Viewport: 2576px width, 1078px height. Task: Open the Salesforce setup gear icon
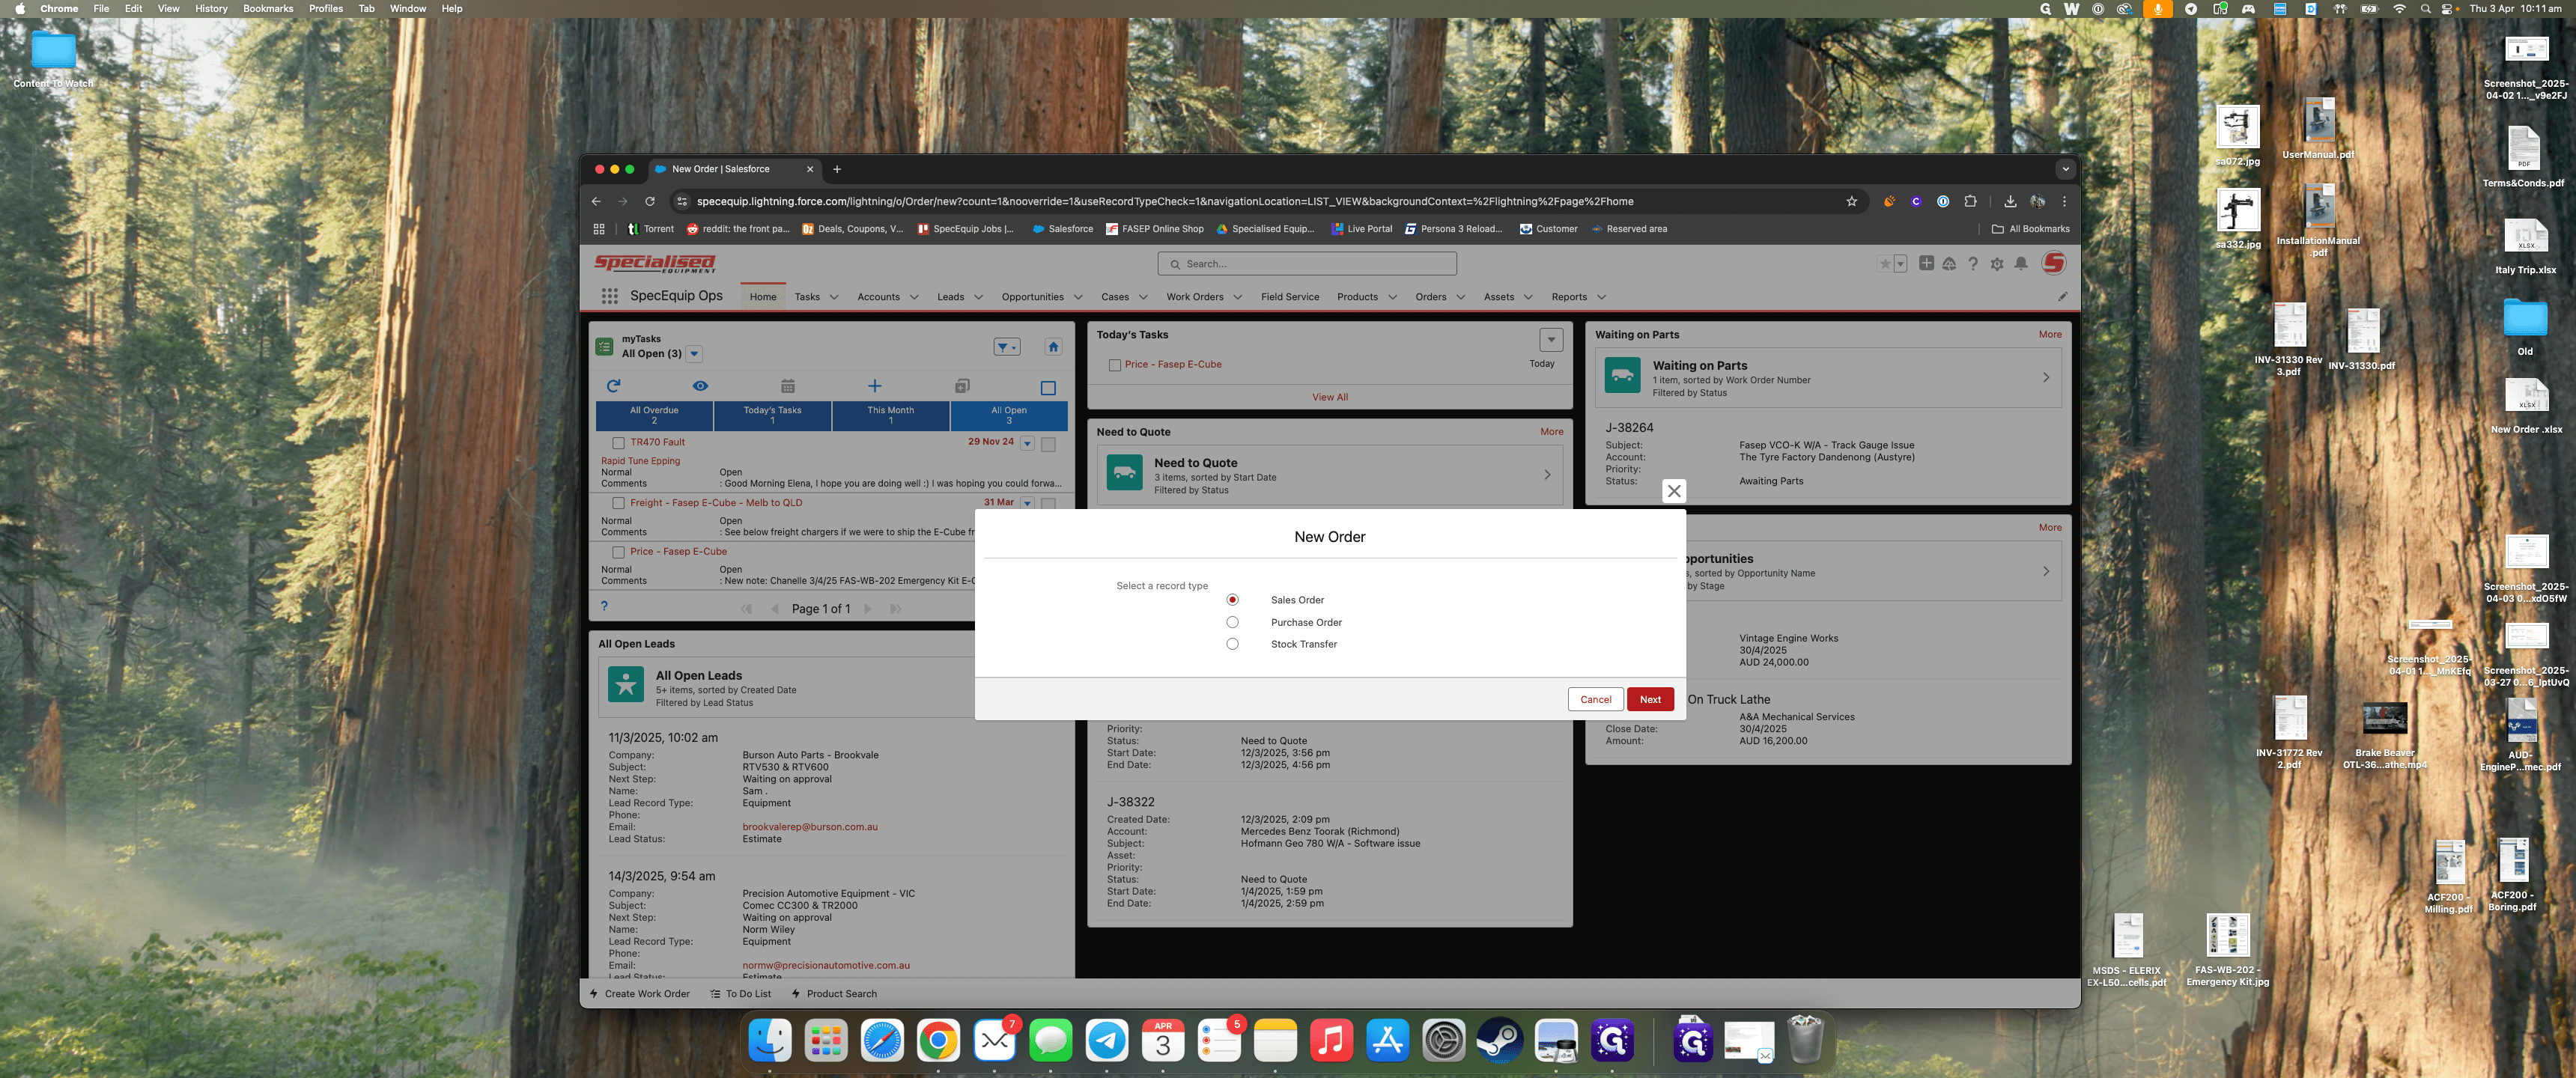[1996, 264]
